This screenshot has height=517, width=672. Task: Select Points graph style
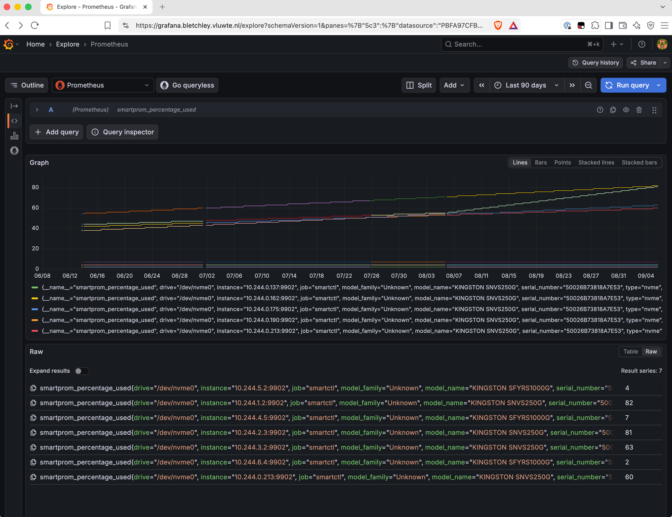562,162
